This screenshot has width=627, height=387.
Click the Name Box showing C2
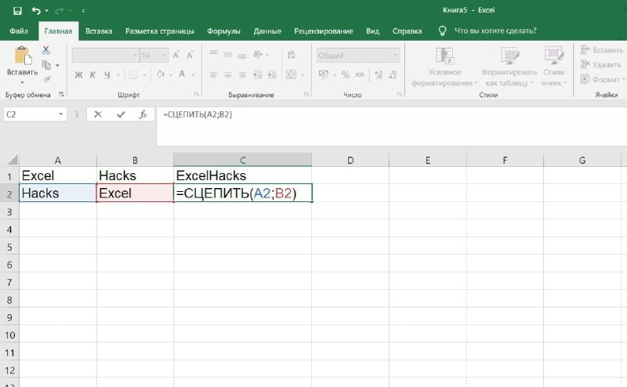pyautogui.click(x=35, y=114)
